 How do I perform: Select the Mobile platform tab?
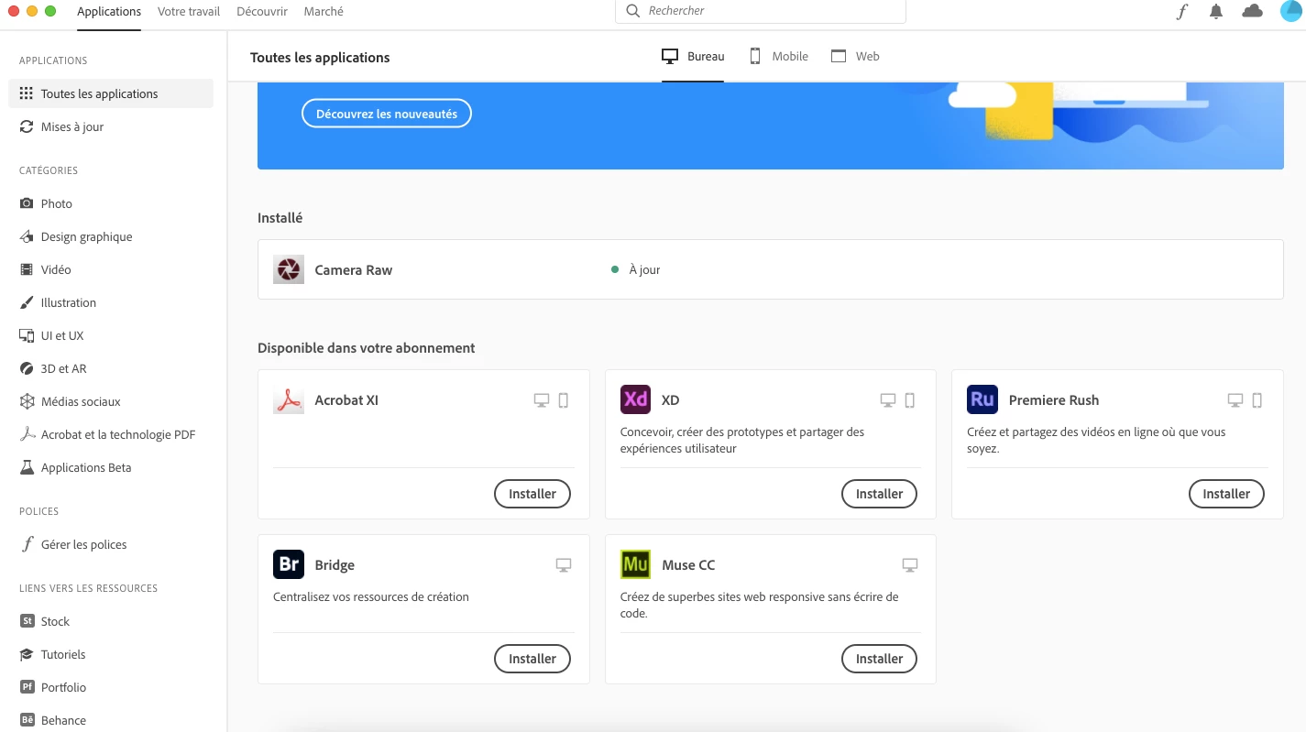(x=779, y=57)
